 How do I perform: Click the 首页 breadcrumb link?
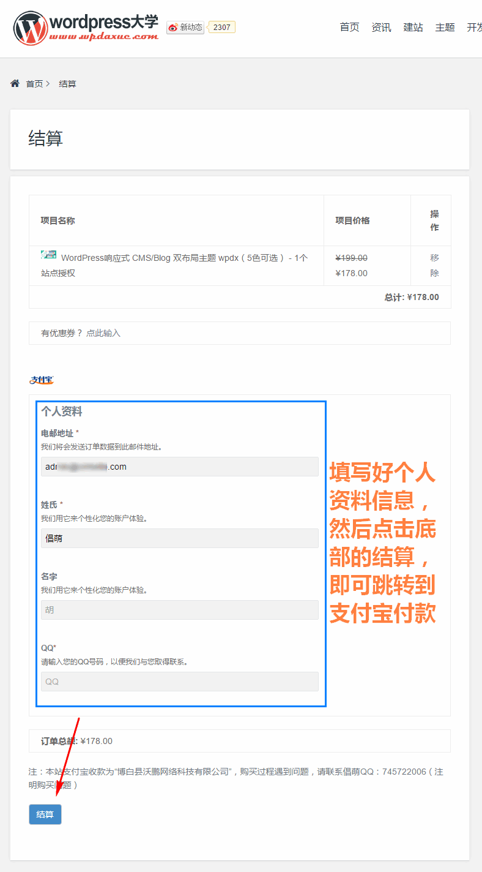pos(34,84)
